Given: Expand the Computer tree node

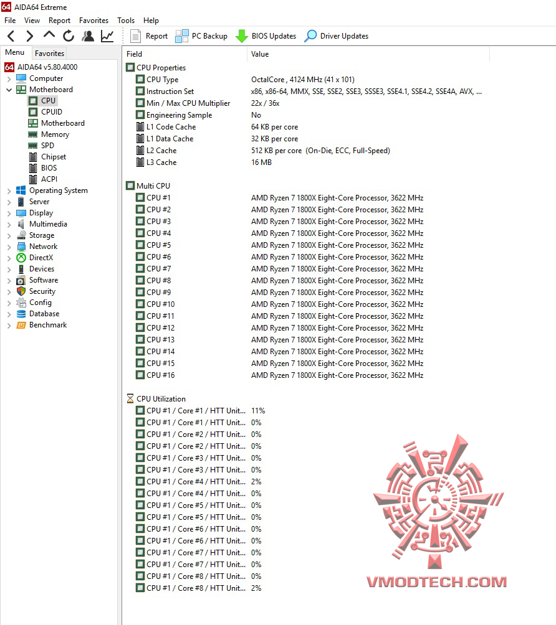Looking at the screenshot, I should (9, 78).
